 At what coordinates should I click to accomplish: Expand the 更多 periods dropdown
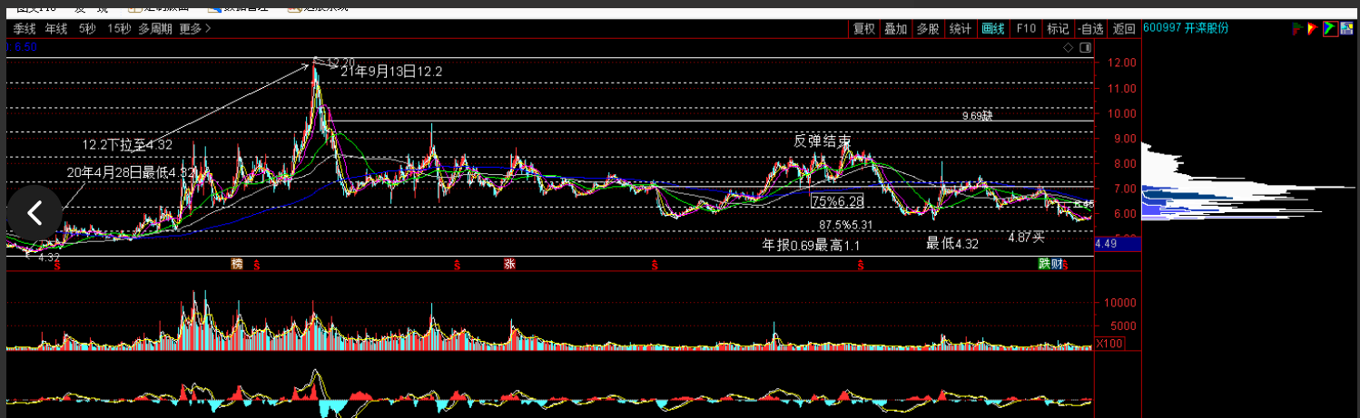coord(194,28)
